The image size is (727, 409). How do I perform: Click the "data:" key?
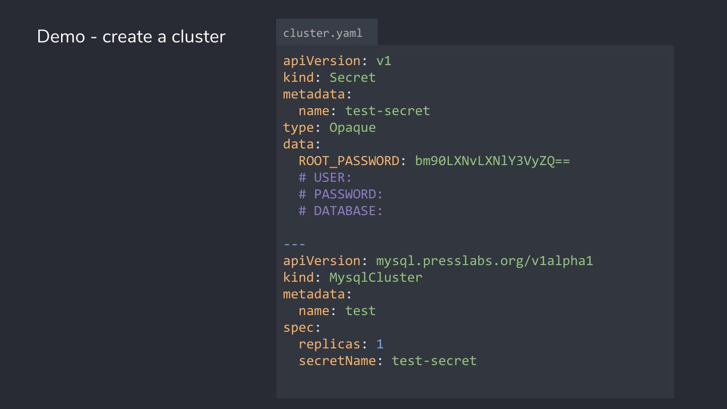click(301, 144)
